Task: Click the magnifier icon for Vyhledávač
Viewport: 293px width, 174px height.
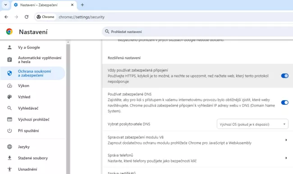Action: click(x=9, y=108)
